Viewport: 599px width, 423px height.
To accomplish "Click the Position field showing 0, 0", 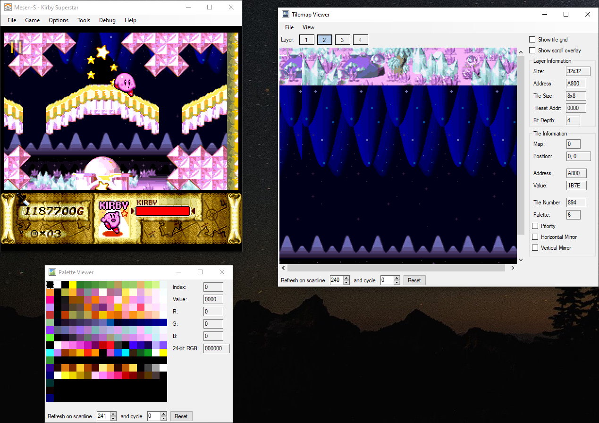I will coord(578,156).
